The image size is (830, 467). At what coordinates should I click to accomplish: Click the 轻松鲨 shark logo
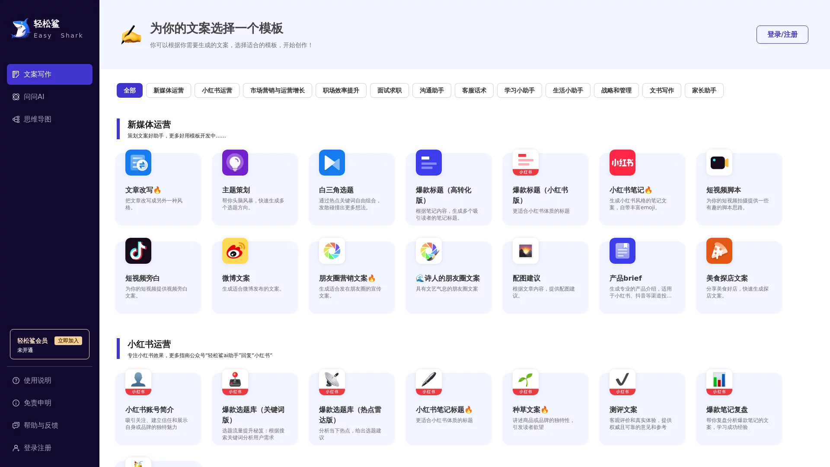pos(20,28)
